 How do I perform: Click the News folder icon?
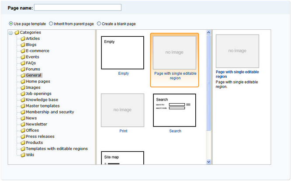[x=23, y=118]
